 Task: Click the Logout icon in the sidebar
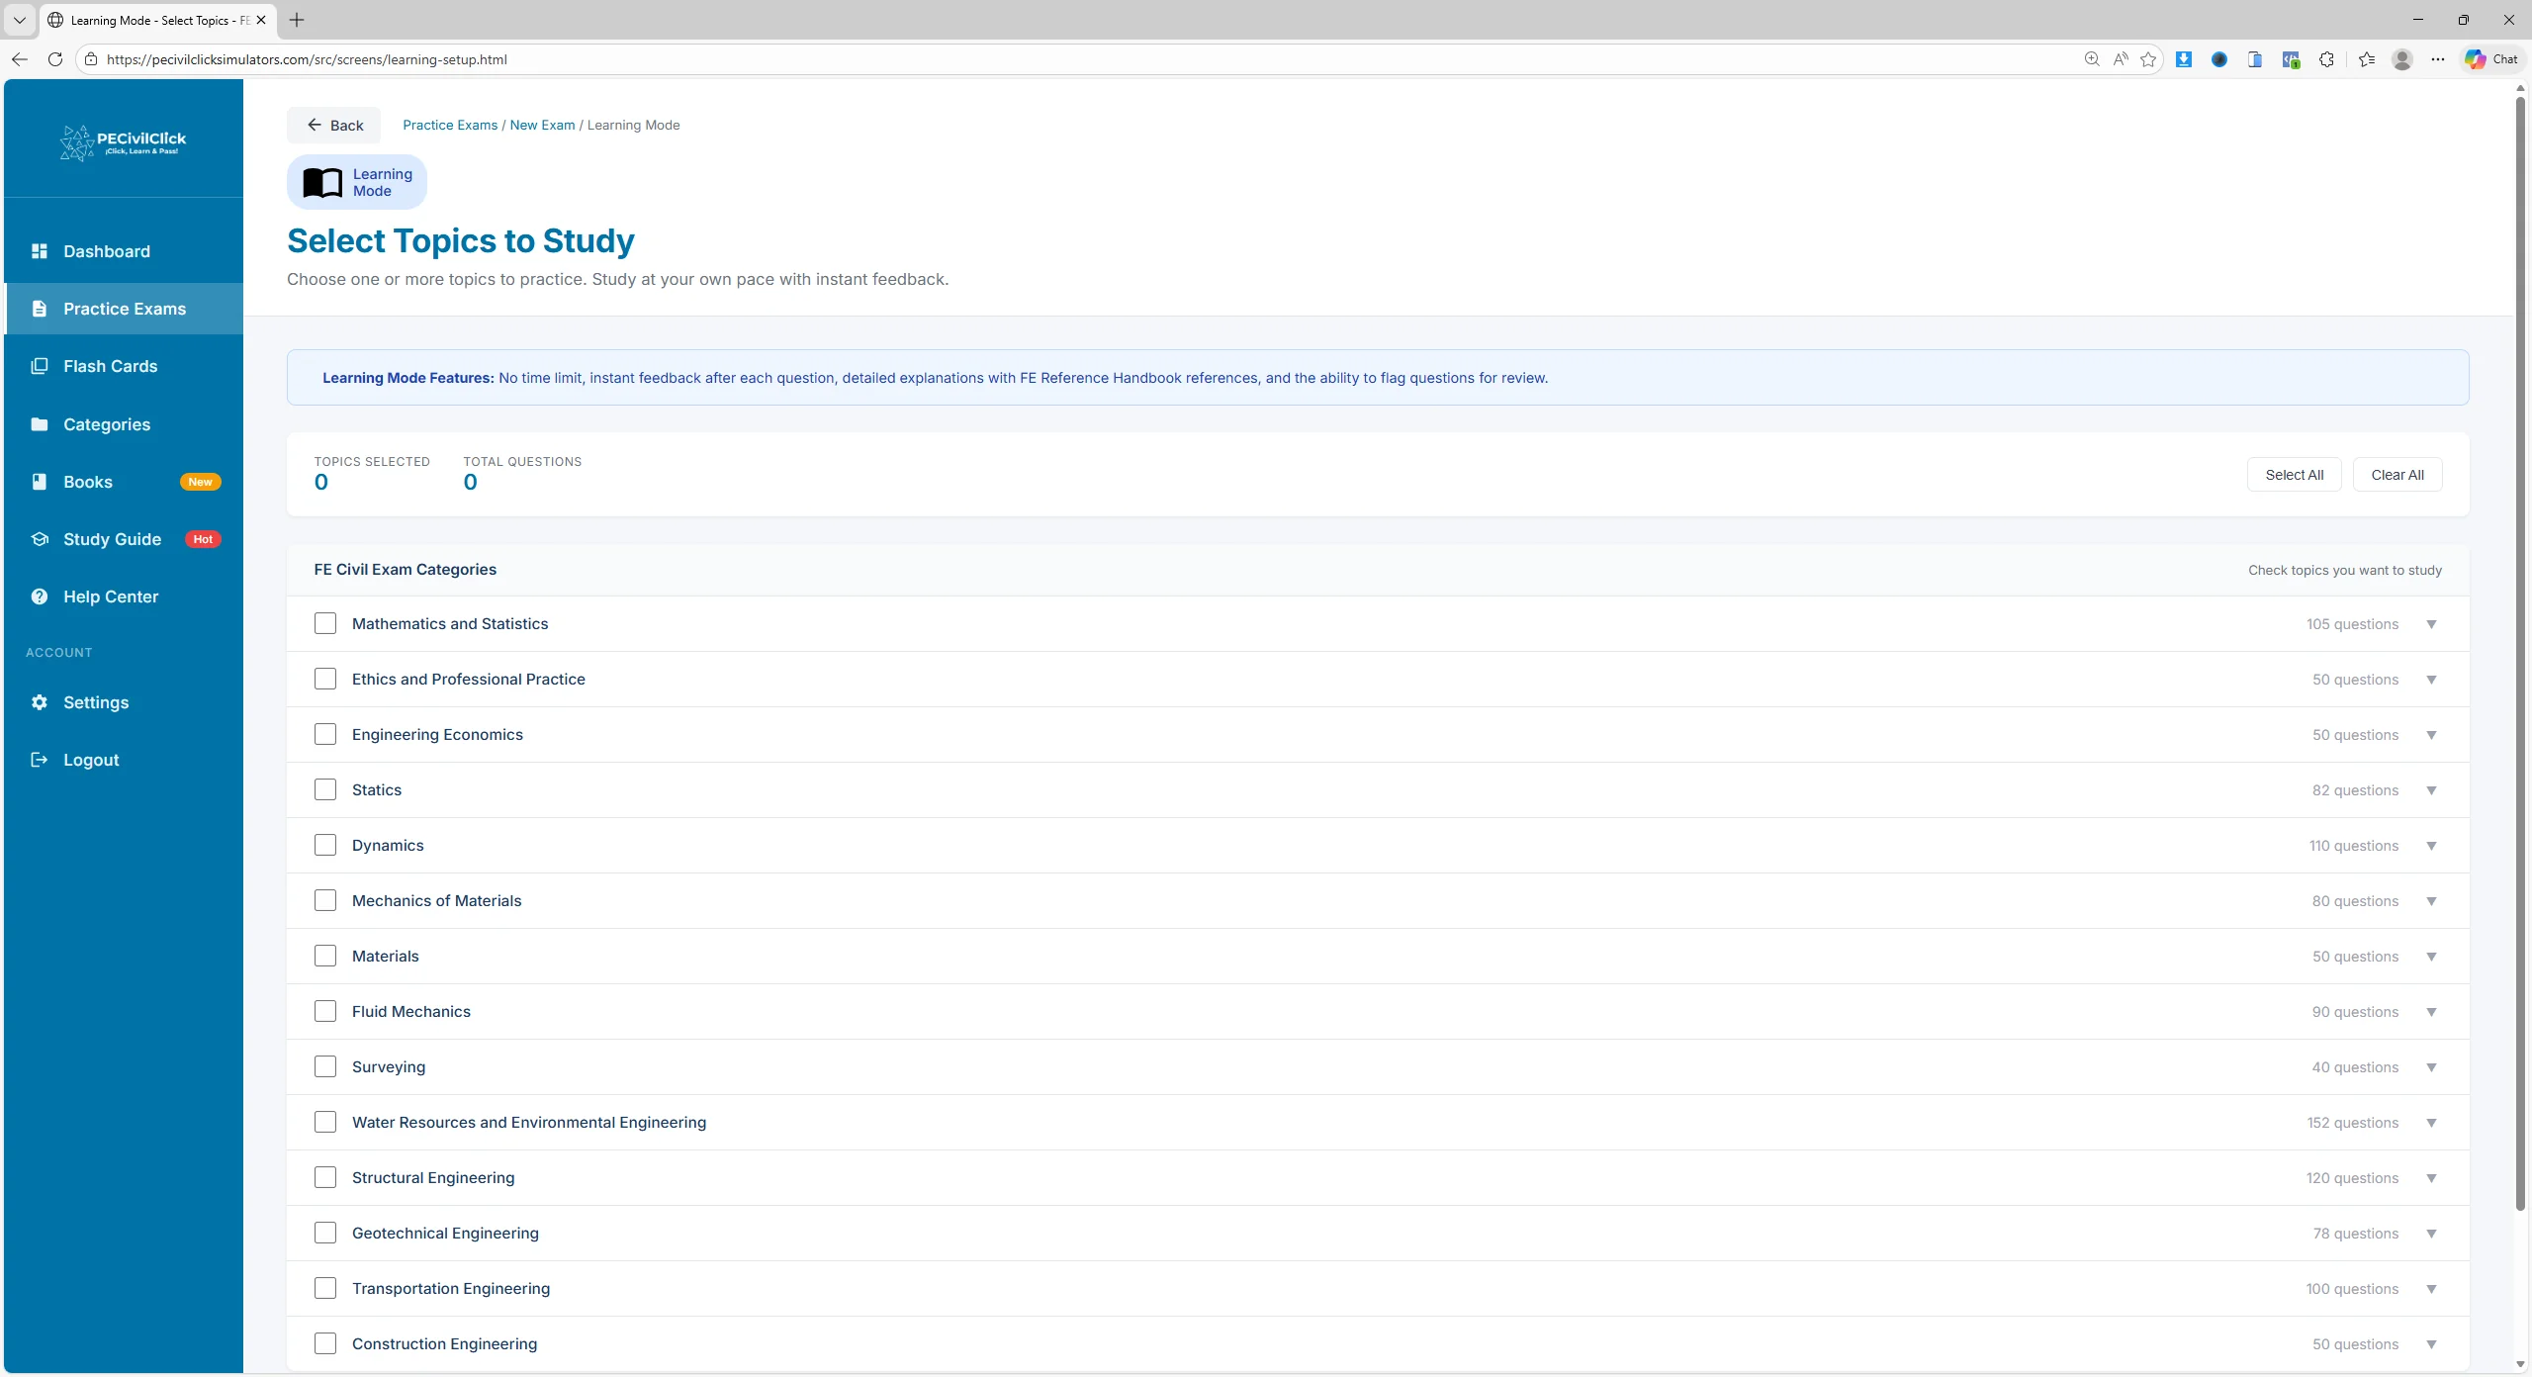pyautogui.click(x=41, y=759)
